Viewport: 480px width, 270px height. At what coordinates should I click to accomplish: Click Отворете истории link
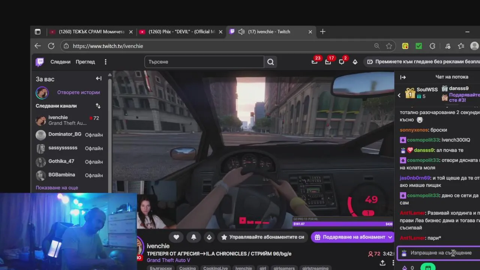tap(78, 92)
